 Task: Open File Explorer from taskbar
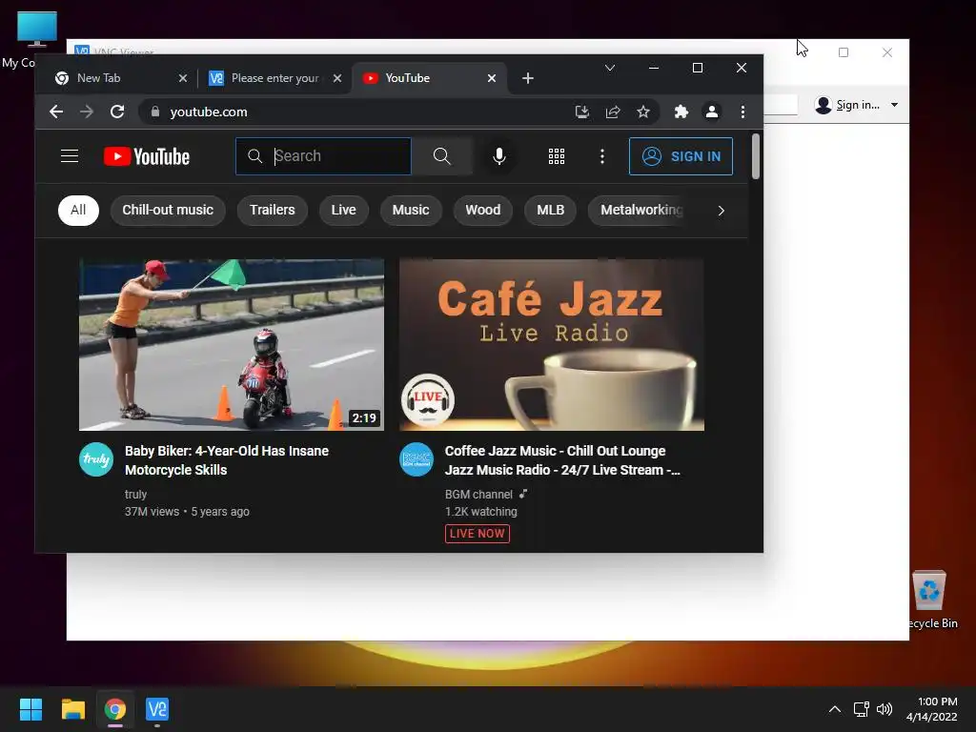click(72, 709)
